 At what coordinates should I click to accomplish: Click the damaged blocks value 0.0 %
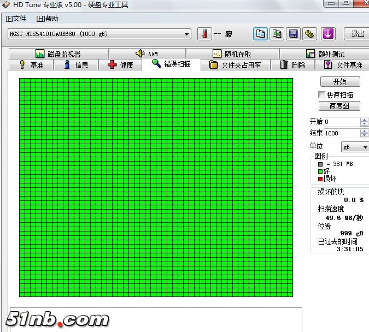point(354,200)
